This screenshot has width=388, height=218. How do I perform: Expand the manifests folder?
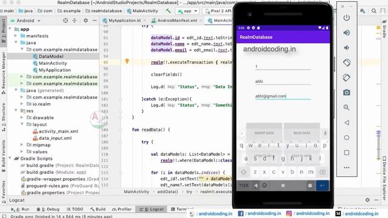pyautogui.click(x=16, y=36)
